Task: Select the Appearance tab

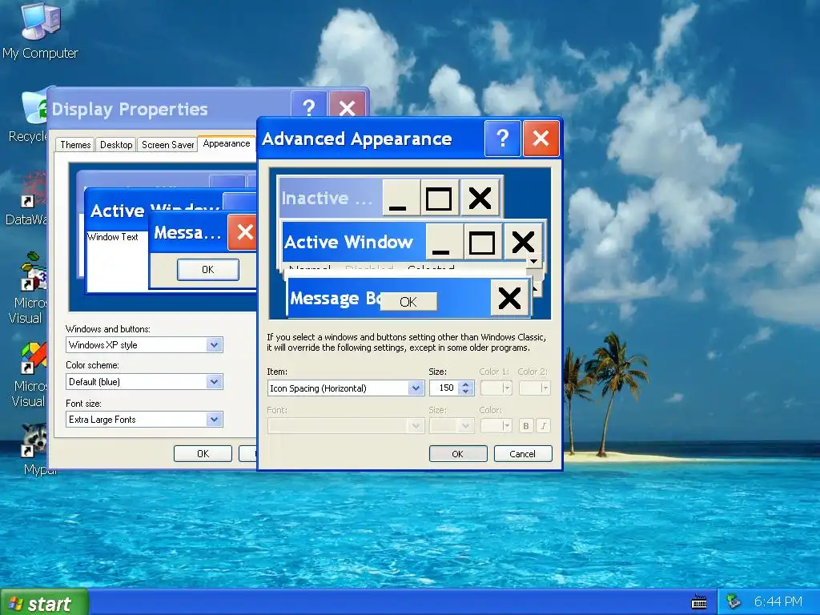Action: pos(227,143)
